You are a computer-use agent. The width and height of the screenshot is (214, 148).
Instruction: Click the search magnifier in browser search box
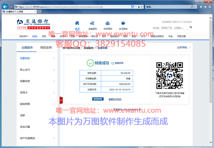(192, 7)
